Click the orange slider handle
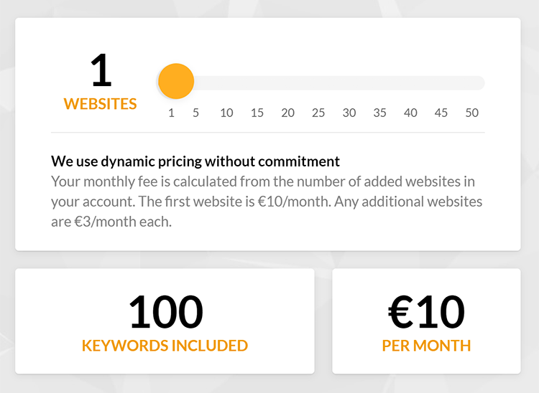 click(176, 81)
